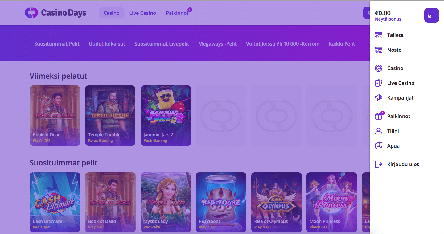Click the Viimeksi pelatut heading
Viewport: 444px width, 234px height.
click(59, 76)
